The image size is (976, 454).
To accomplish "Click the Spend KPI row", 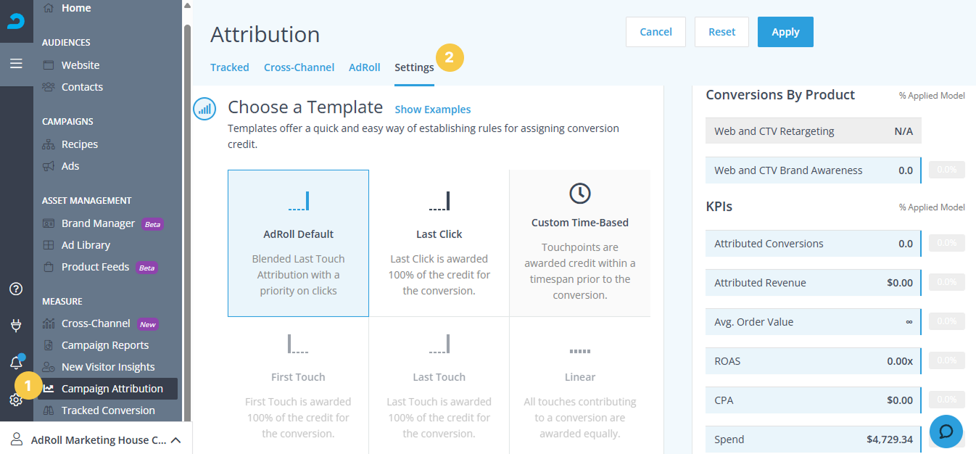I will 814,439.
